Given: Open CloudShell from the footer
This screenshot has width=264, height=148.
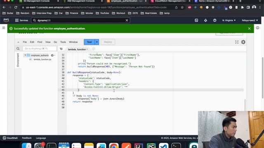Looking at the screenshot, I should pyautogui.click(x=10, y=138).
